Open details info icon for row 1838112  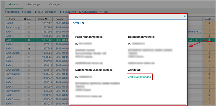pyautogui.click(x=209, y=65)
